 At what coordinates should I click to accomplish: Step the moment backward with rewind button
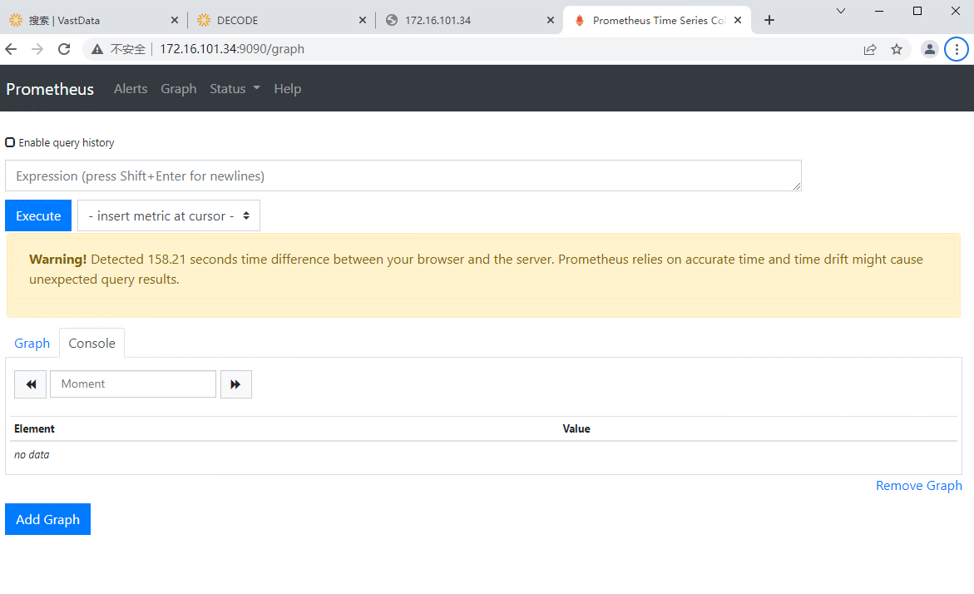click(31, 384)
